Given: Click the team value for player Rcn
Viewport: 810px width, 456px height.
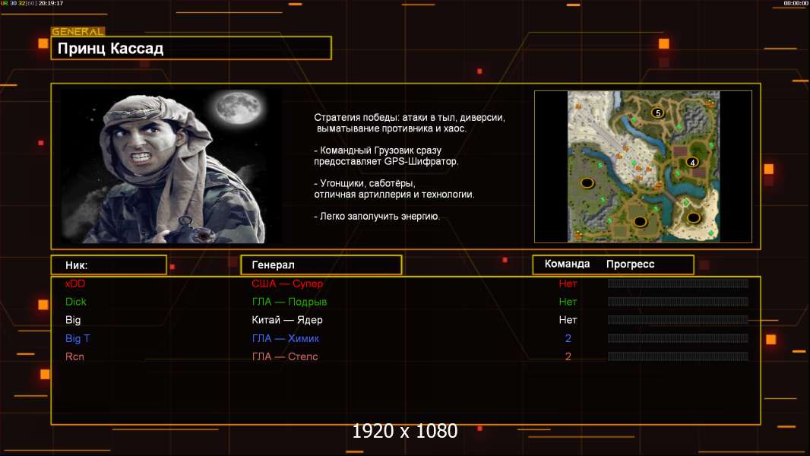Looking at the screenshot, I should coord(568,356).
